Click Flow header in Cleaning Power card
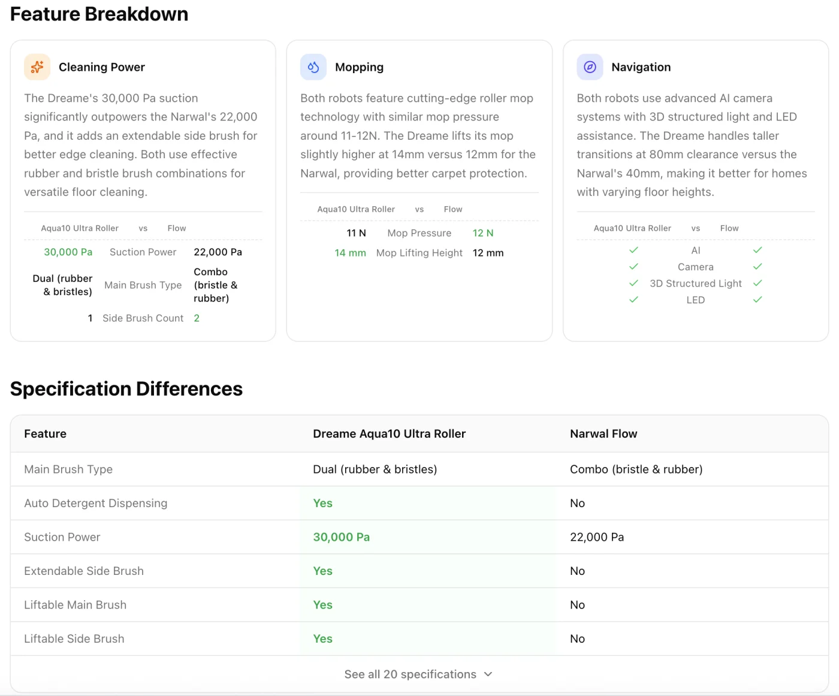839x696 pixels. tap(177, 228)
